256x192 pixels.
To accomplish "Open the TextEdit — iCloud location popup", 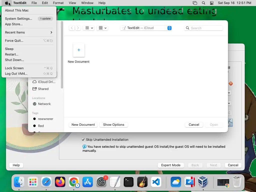I will [146, 28].
